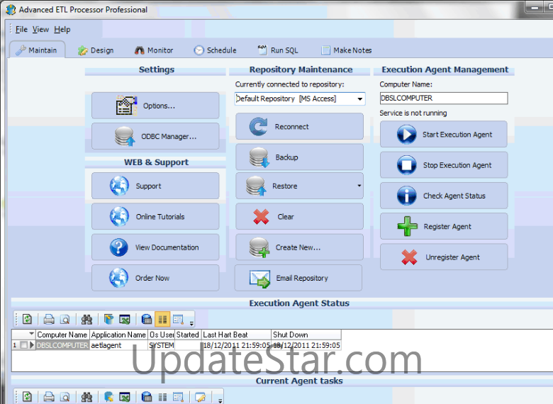The width and height of the screenshot is (553, 404).
Task: Click print icon in Current Agent tasks toolbar
Action: [x=49, y=397]
